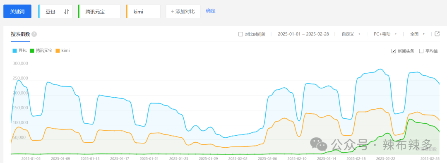Click the 2025-02-10 x-axis date label

click(297, 158)
